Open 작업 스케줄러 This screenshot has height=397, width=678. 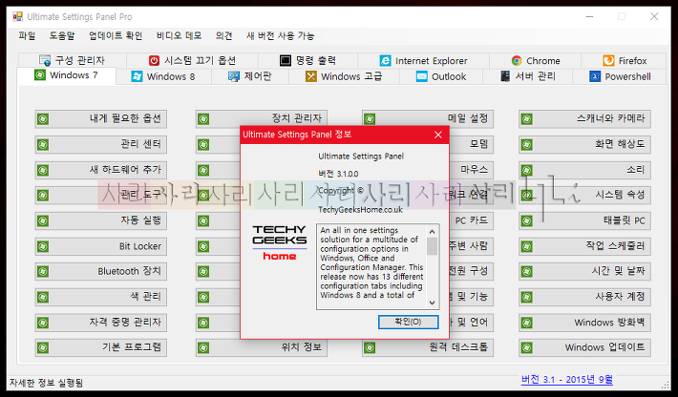click(584, 246)
